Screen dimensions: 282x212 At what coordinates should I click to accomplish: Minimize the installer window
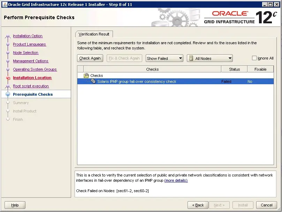pos(264,5)
